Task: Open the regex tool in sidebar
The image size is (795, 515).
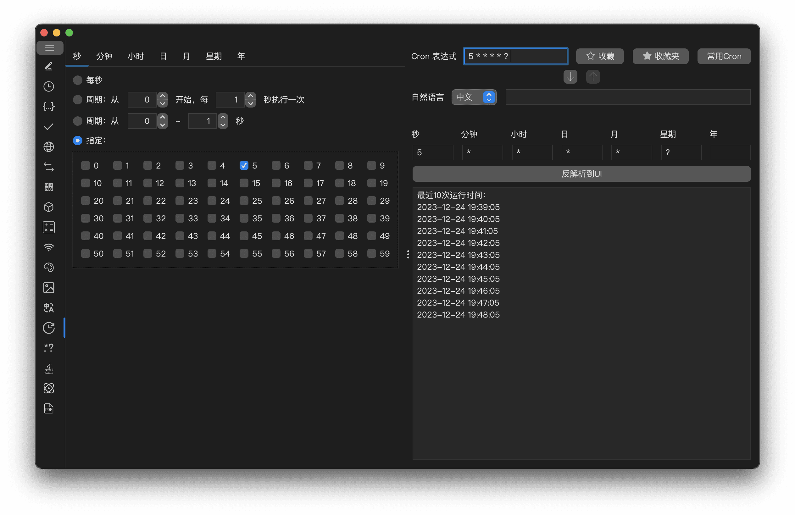Action: 49,348
